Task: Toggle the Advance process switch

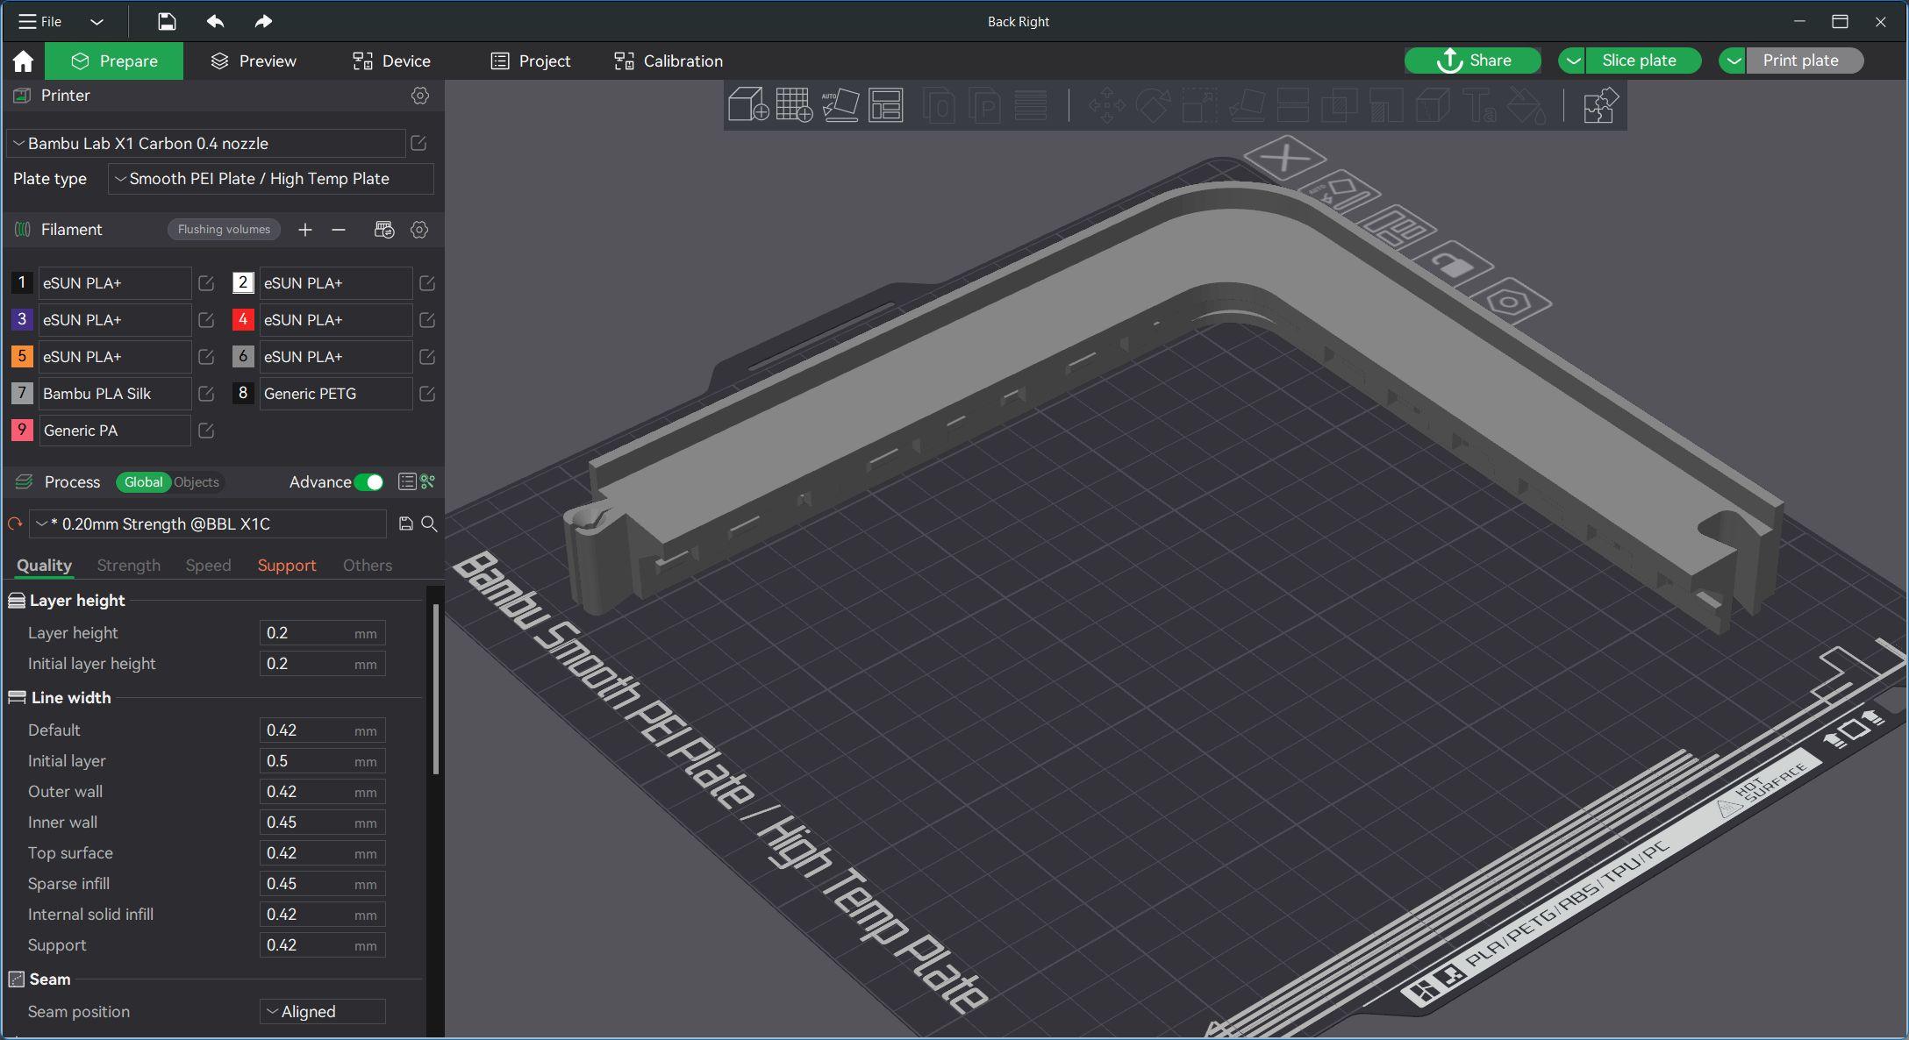Action: pos(369,483)
